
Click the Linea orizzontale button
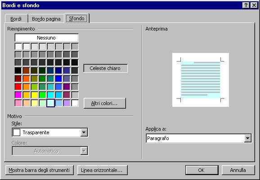click(102, 170)
